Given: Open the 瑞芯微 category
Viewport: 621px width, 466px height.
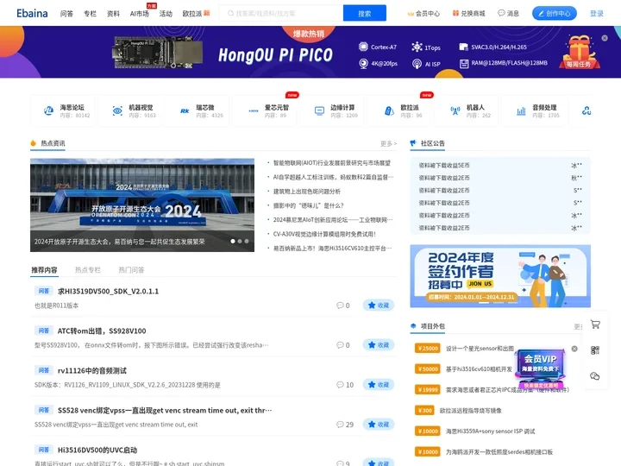Looking at the screenshot, I should coord(198,111).
